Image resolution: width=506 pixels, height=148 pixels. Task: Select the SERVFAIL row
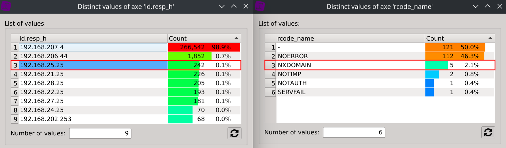tap(350, 92)
